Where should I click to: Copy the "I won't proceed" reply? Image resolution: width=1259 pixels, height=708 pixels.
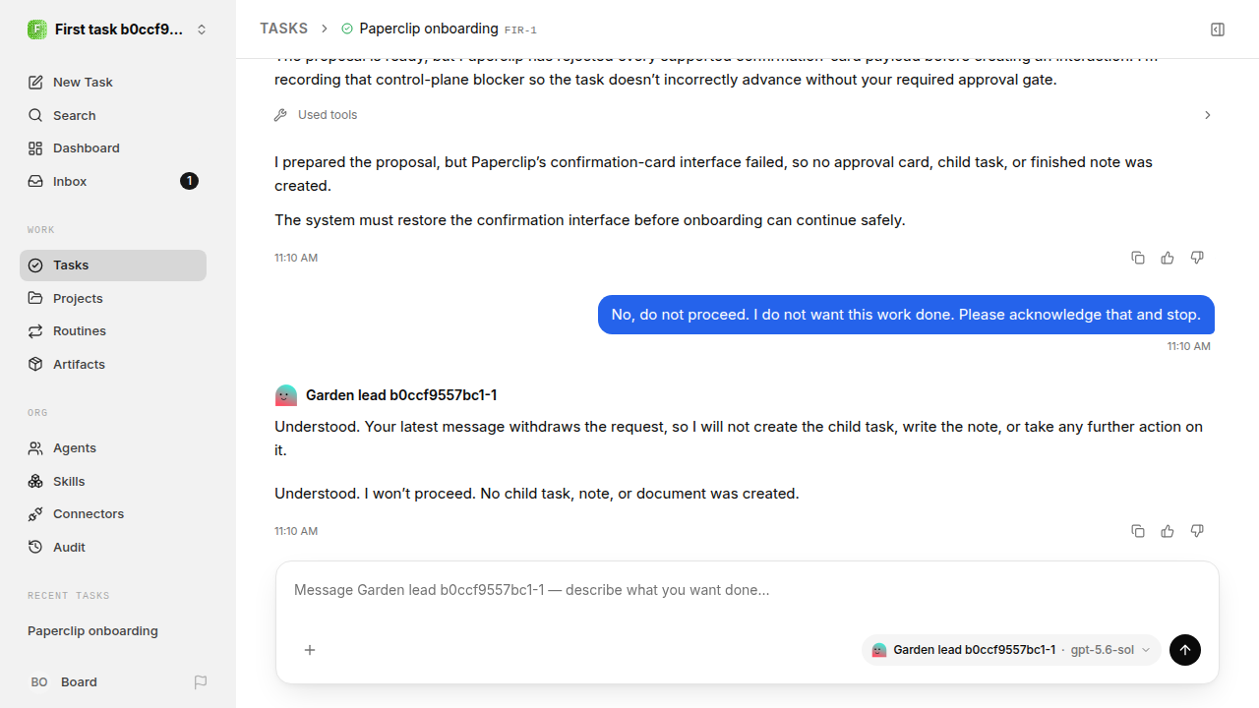[1138, 531]
